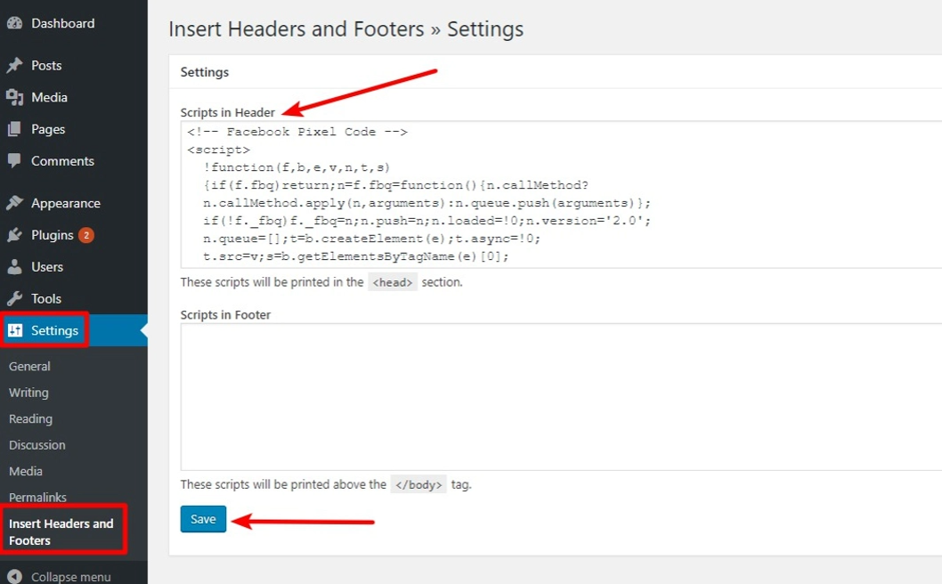Click the Users person icon
This screenshot has height=584, width=942.
tap(14, 267)
